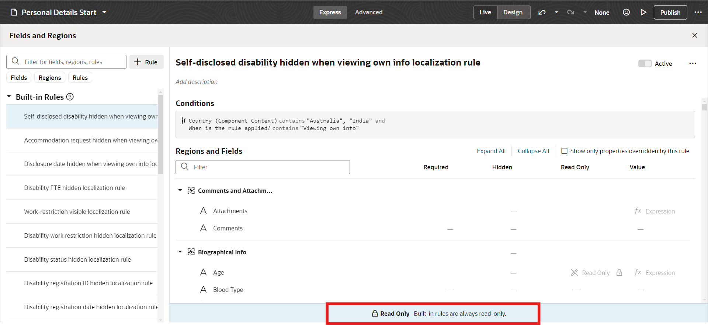Click the Required column header
The width and height of the screenshot is (708, 325).
436,167
